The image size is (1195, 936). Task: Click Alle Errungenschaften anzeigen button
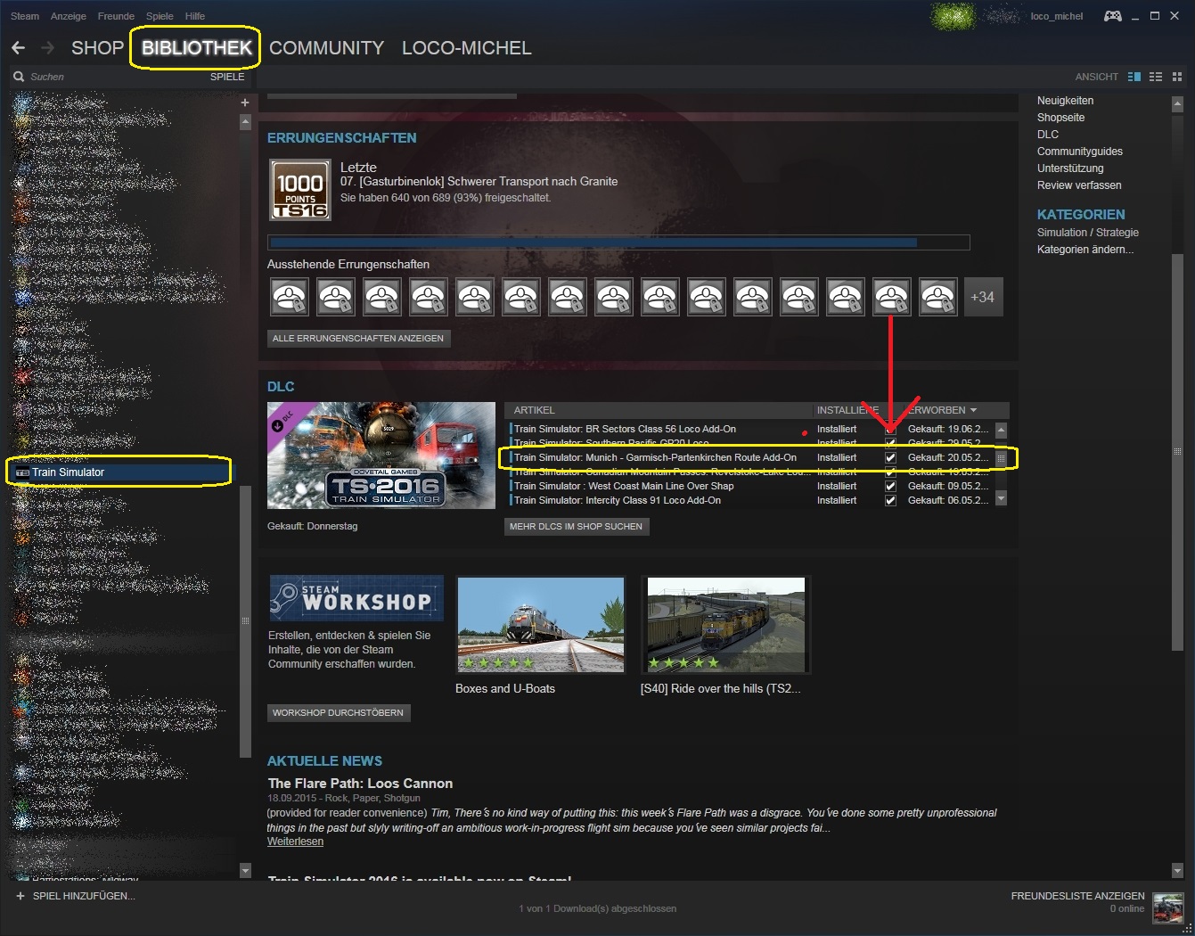pos(358,339)
